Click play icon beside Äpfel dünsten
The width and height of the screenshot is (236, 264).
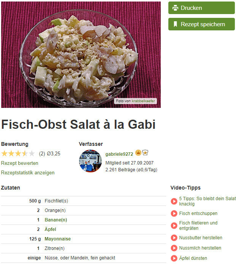(174, 258)
